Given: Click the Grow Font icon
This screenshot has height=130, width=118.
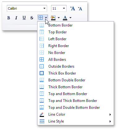Looking at the screenshot, I should [x=72, y=8].
